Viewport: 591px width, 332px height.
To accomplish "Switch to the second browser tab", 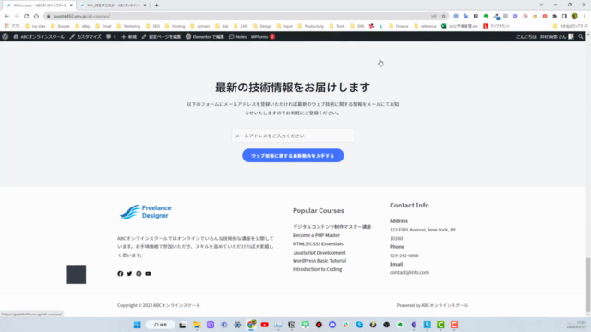I will pos(113,6).
